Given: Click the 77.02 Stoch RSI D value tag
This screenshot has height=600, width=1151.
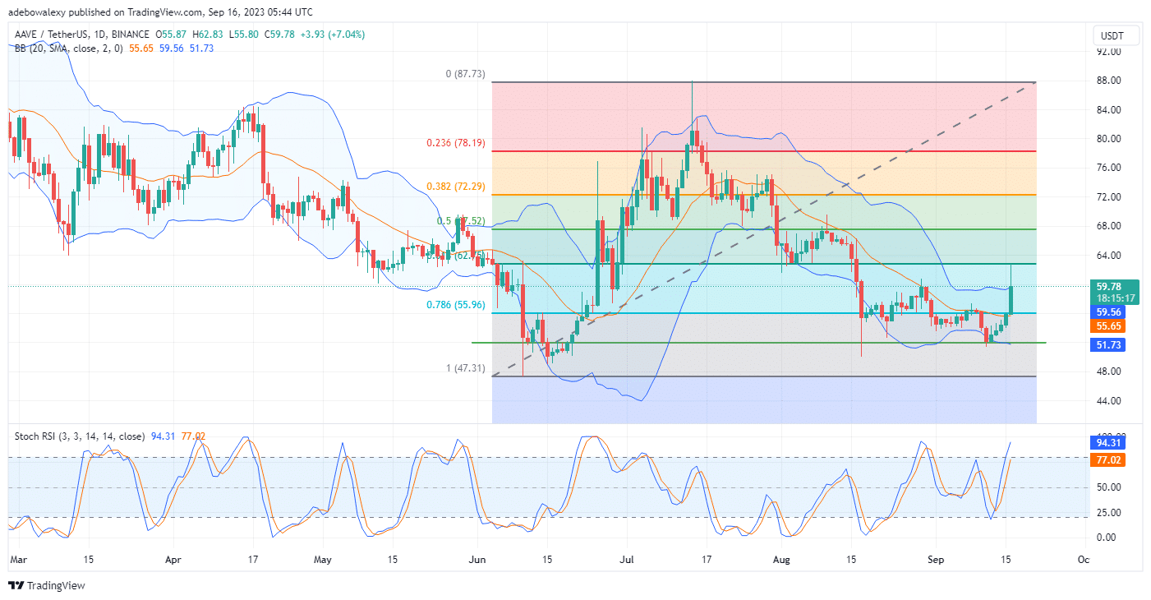Looking at the screenshot, I should coord(1107,460).
